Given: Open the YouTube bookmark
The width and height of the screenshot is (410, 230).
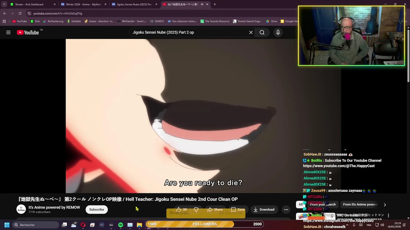Looking at the screenshot, I should (20, 21).
